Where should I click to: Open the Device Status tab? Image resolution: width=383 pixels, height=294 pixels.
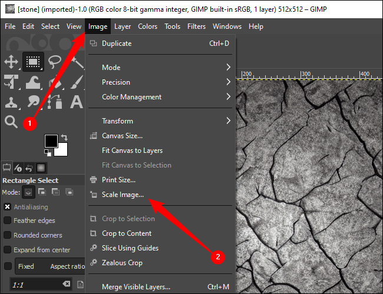click(x=18, y=168)
